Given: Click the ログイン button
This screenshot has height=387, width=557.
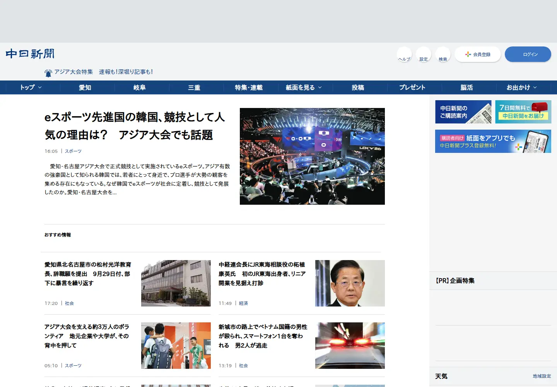Looking at the screenshot, I should tap(528, 54).
